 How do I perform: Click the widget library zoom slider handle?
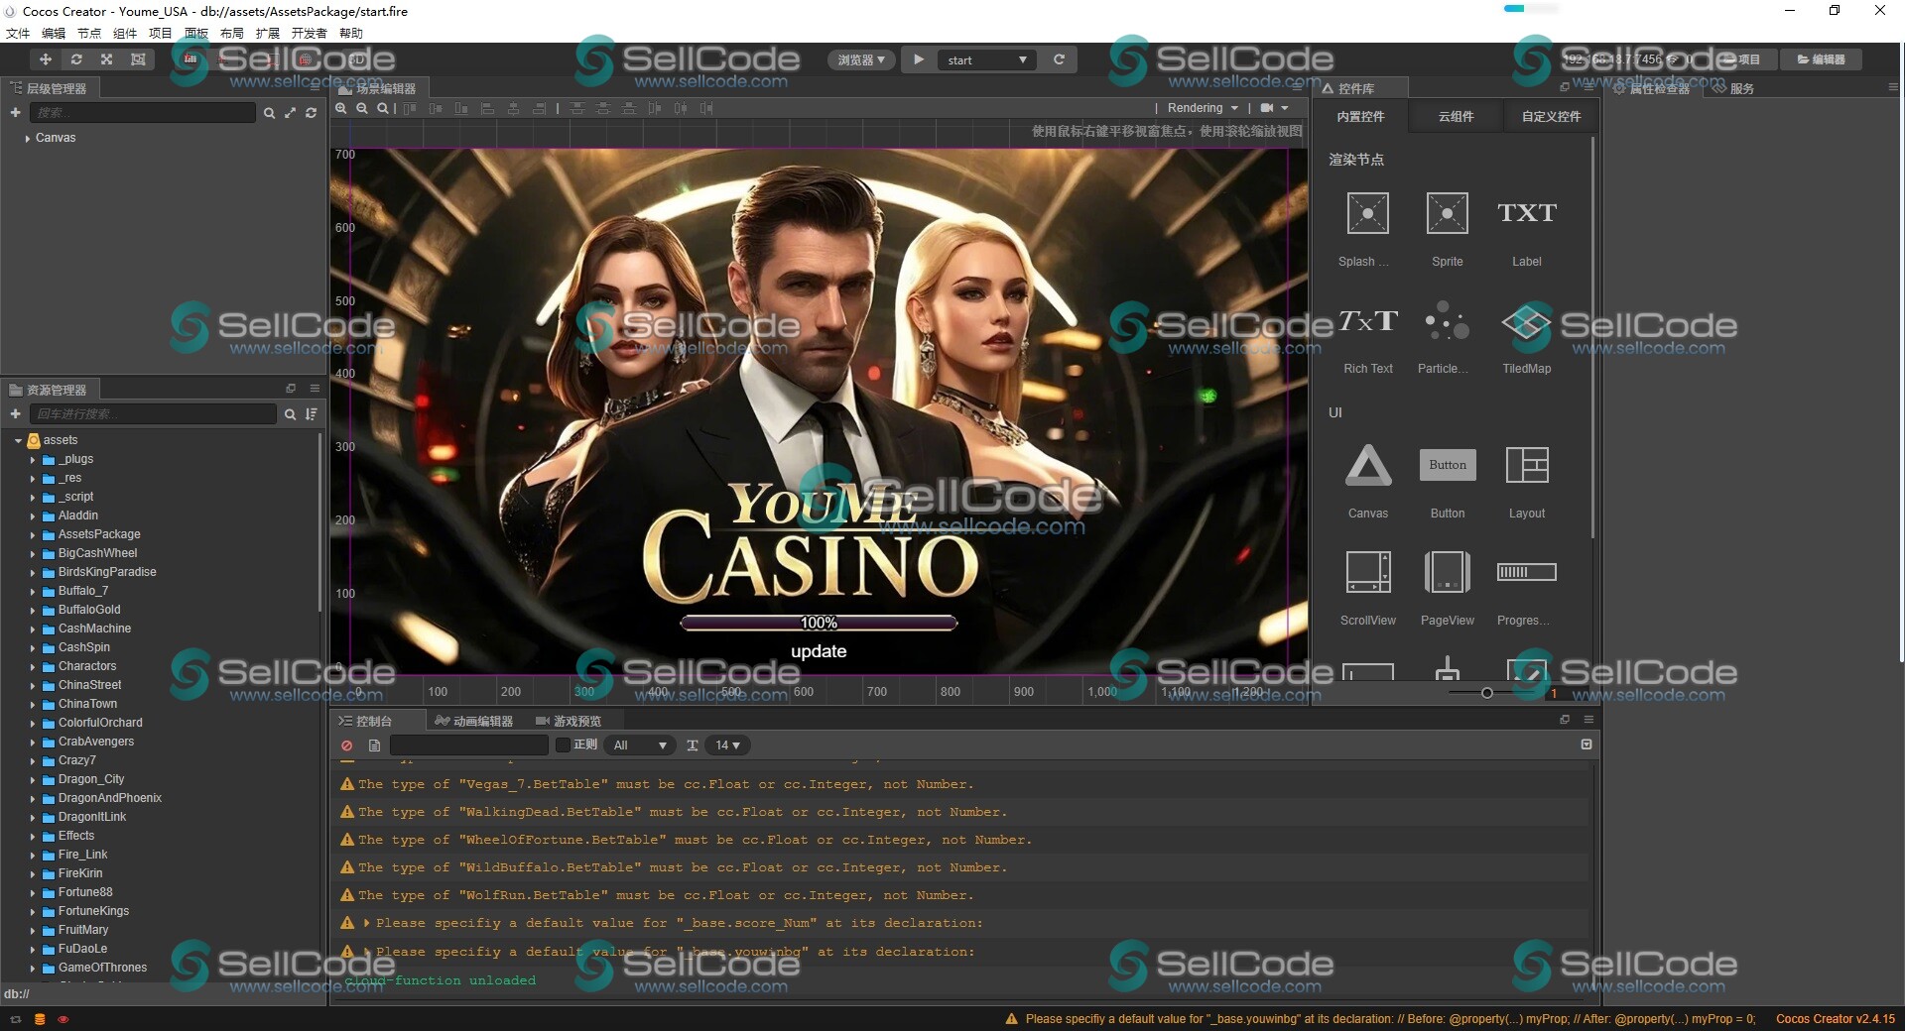coord(1486,693)
